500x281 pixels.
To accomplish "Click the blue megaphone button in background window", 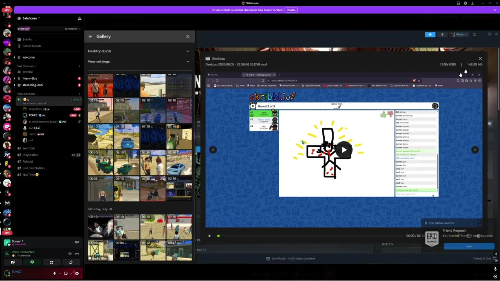I will click(x=430, y=34).
